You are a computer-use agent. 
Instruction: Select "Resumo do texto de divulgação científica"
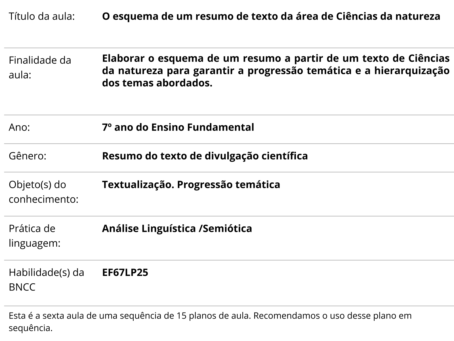(x=205, y=156)
